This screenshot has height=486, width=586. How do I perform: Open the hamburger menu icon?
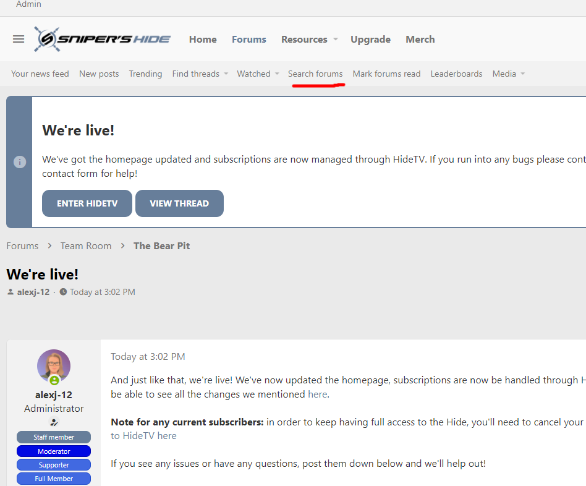click(19, 39)
